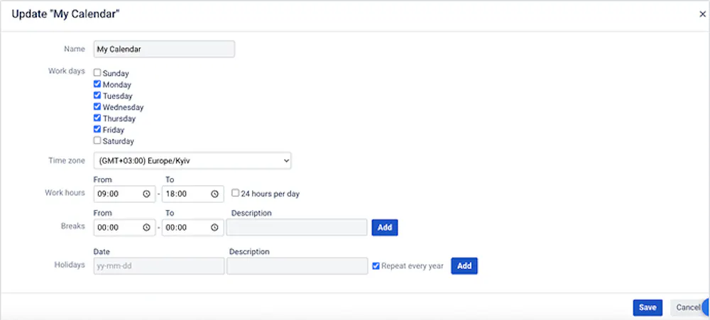Toggle 24 hours per day option
Screen dimensions: 710x320
point(236,193)
